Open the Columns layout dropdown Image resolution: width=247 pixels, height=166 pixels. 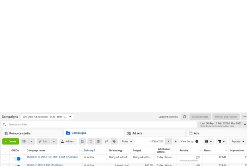(208, 141)
